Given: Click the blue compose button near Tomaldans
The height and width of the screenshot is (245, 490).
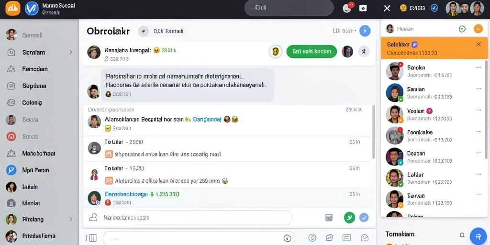Looking at the screenshot, I should pos(478,235).
